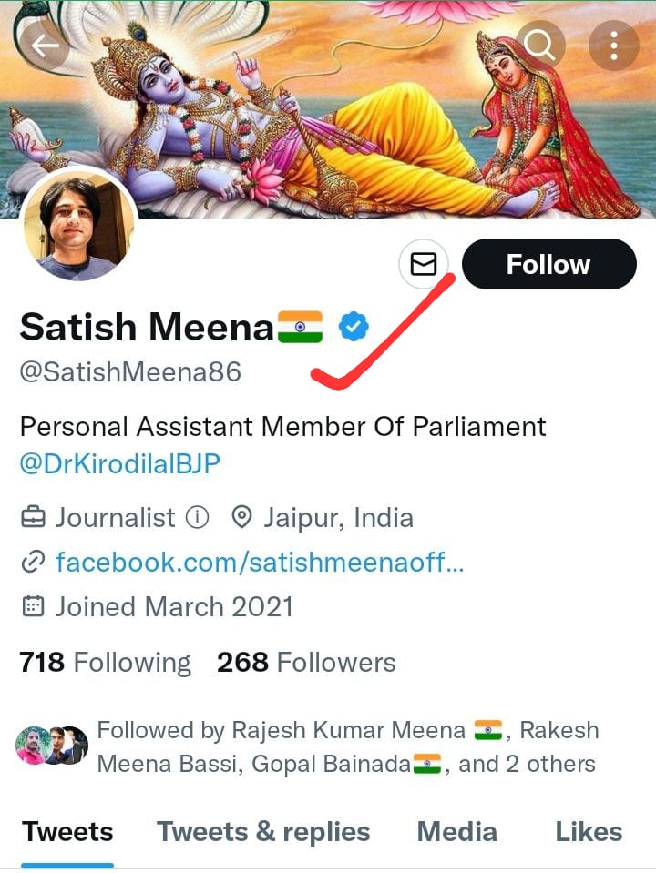Switch to Tweets & replies tab
Image resolution: width=656 pixels, height=873 pixels.
point(263,832)
